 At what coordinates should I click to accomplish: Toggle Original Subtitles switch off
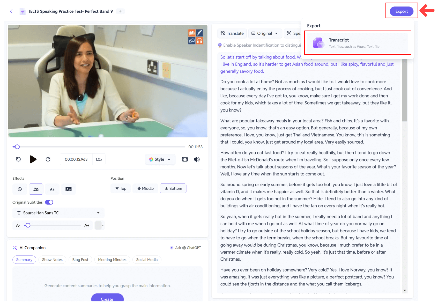tap(49, 202)
